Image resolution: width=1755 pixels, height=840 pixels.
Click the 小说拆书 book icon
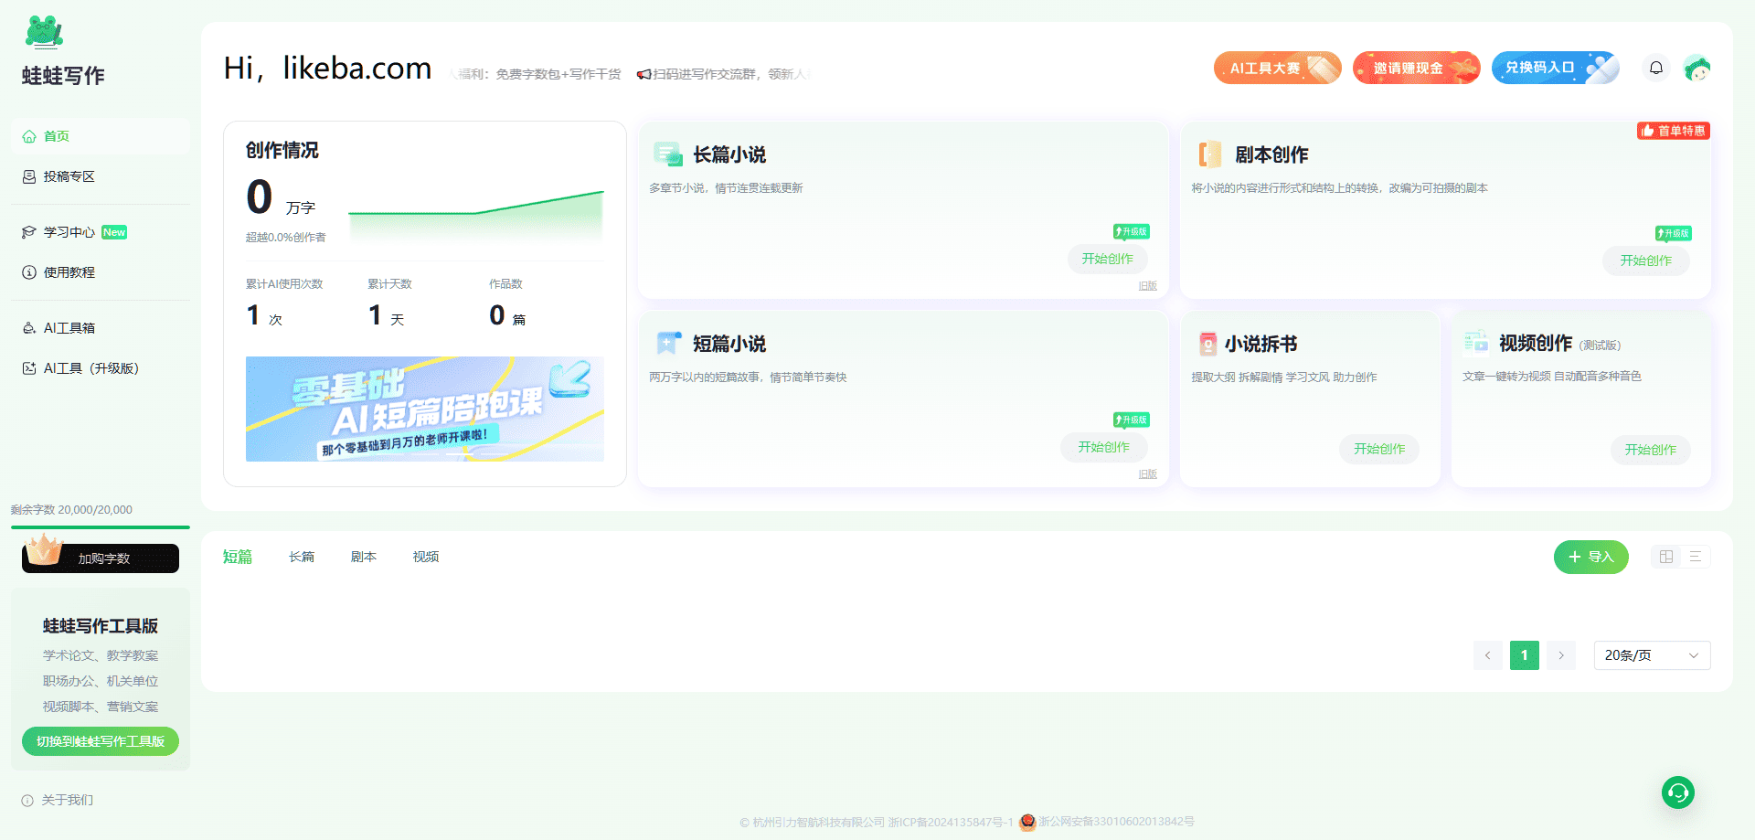pyautogui.click(x=1207, y=344)
